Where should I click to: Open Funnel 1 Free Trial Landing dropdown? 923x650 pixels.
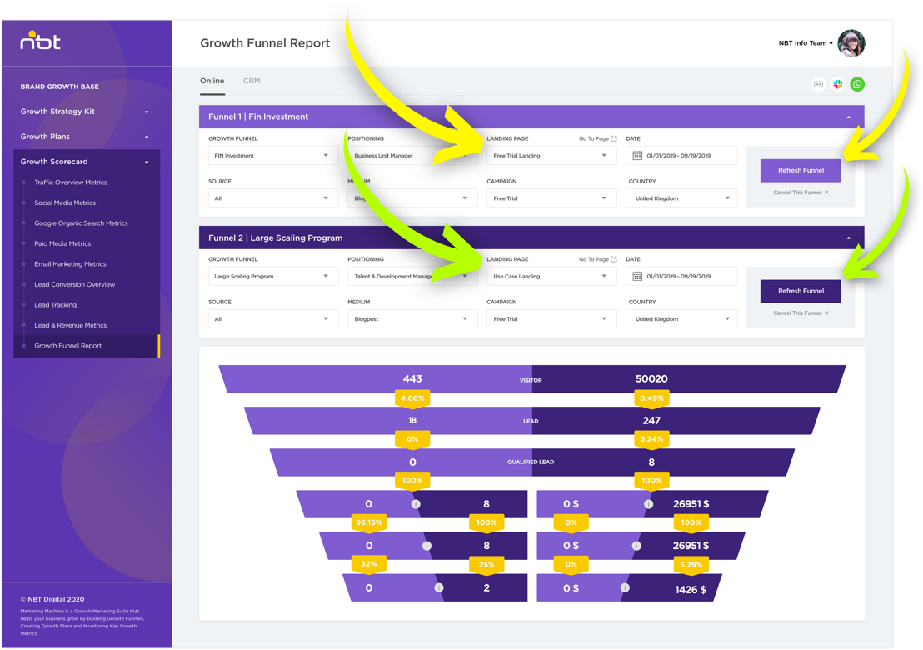(551, 156)
